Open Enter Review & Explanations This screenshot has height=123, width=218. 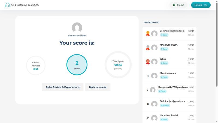[x=63, y=87]
